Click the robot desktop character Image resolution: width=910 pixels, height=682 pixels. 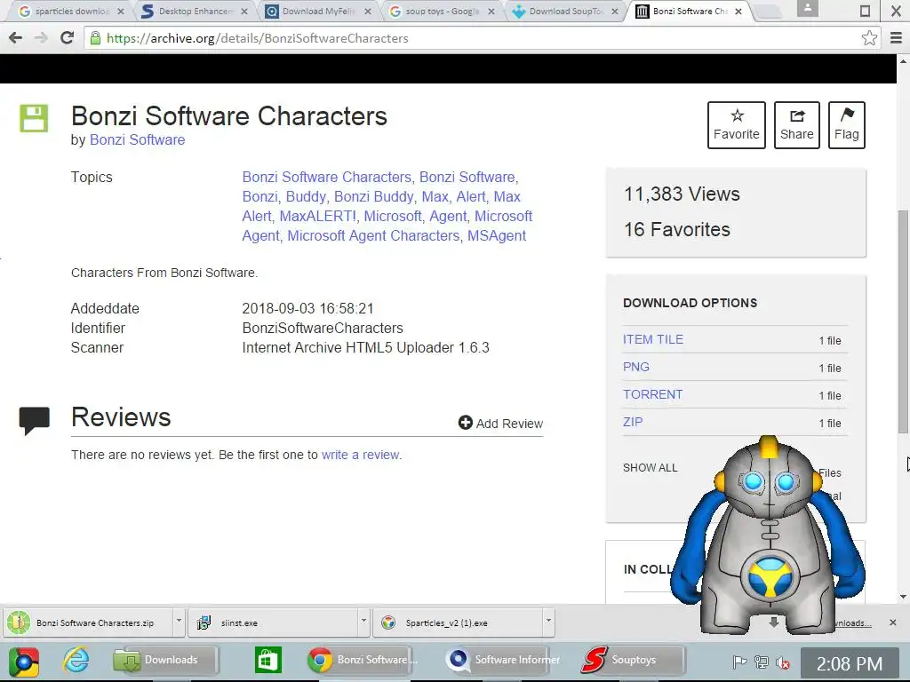click(769, 534)
